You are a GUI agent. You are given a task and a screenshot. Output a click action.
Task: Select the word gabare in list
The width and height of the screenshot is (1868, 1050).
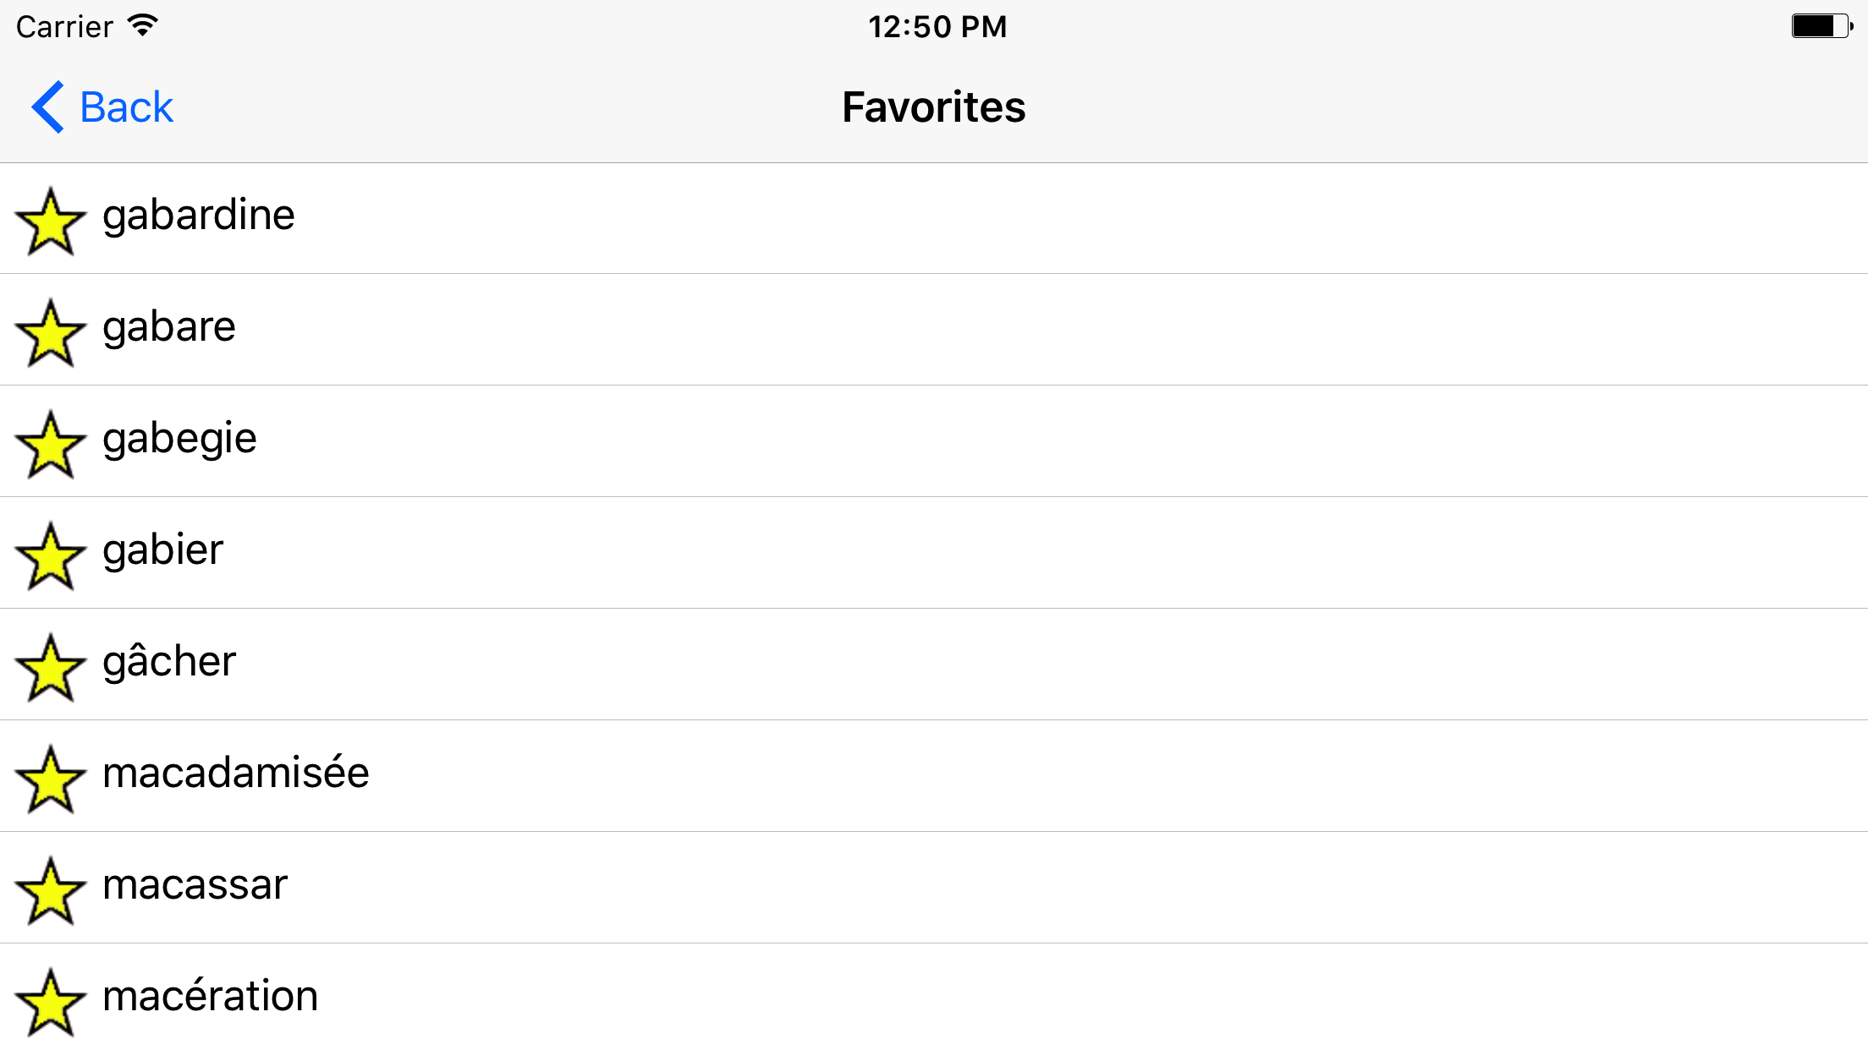pos(169,327)
